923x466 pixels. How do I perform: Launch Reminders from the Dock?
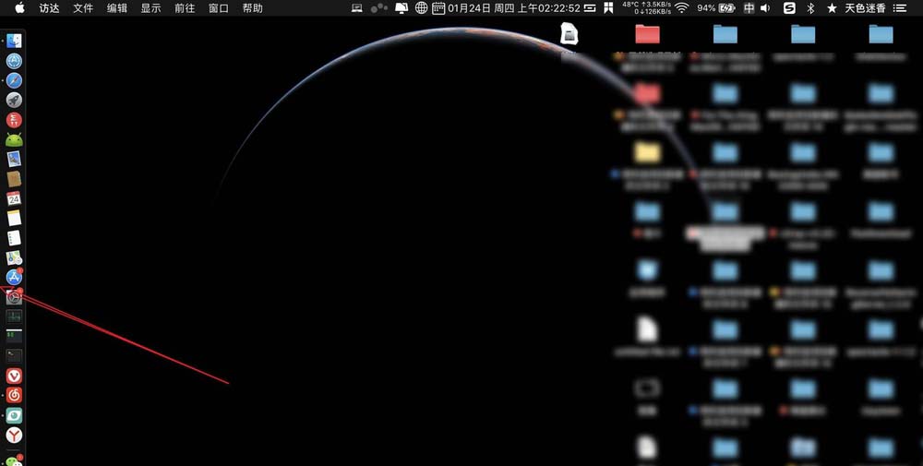pos(14,238)
